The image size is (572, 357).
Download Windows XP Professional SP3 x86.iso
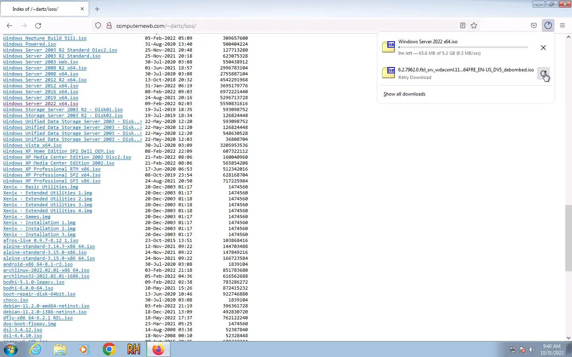[x=52, y=181]
